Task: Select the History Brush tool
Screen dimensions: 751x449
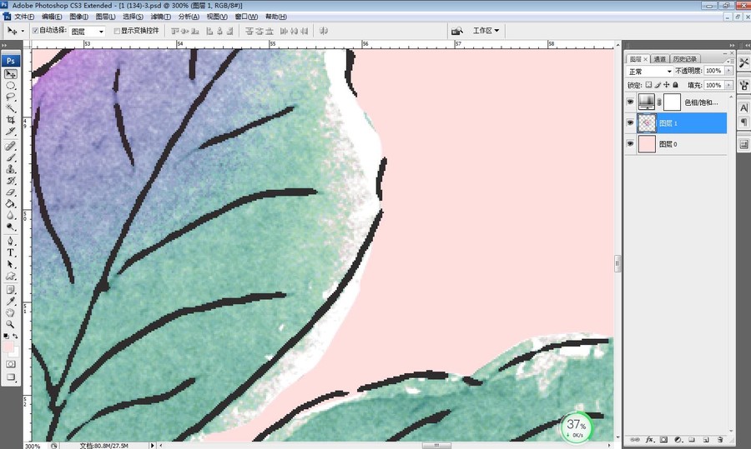Action: [x=11, y=181]
